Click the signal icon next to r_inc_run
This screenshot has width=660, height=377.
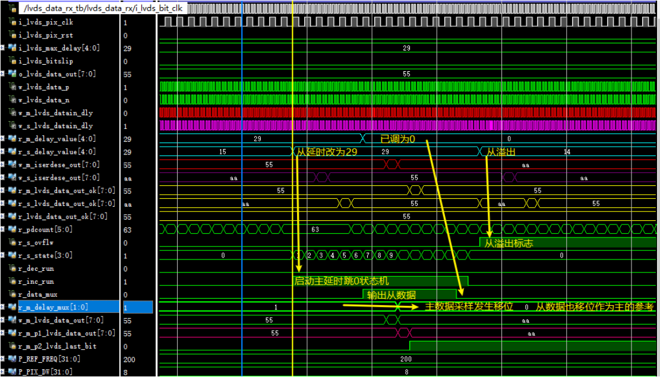[x=12, y=281]
